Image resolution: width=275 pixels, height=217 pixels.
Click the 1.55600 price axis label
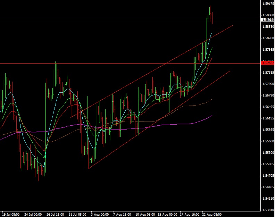point(268,141)
